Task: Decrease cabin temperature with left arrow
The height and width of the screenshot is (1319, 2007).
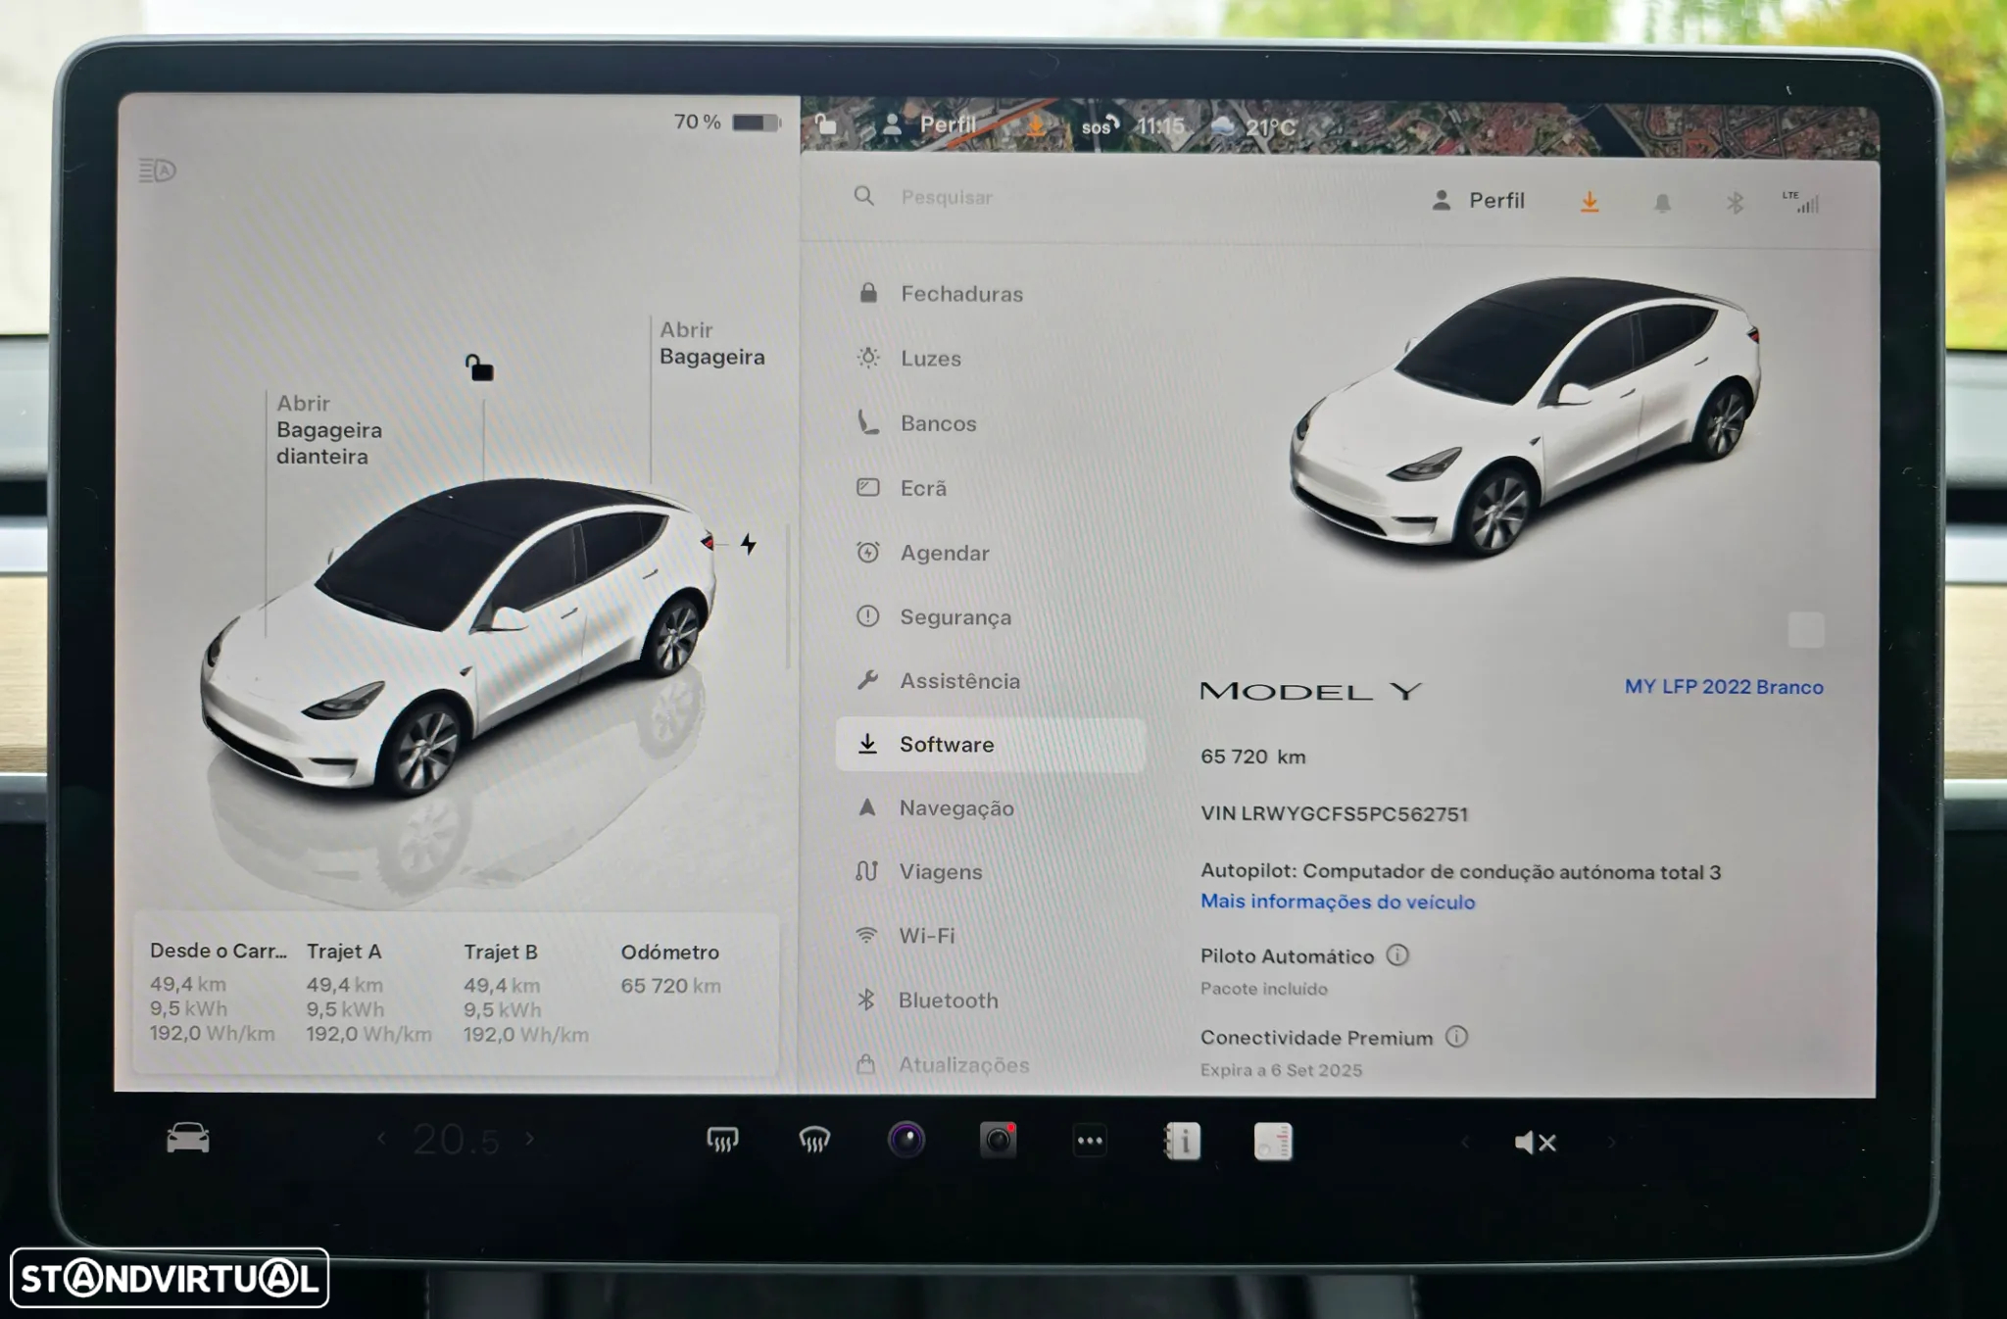Action: (382, 1139)
